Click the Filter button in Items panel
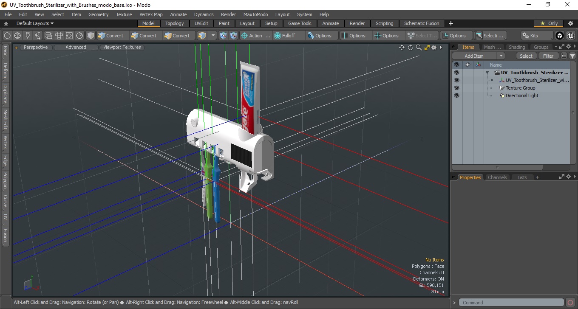Screen dimensions: 578x309 click(549, 56)
